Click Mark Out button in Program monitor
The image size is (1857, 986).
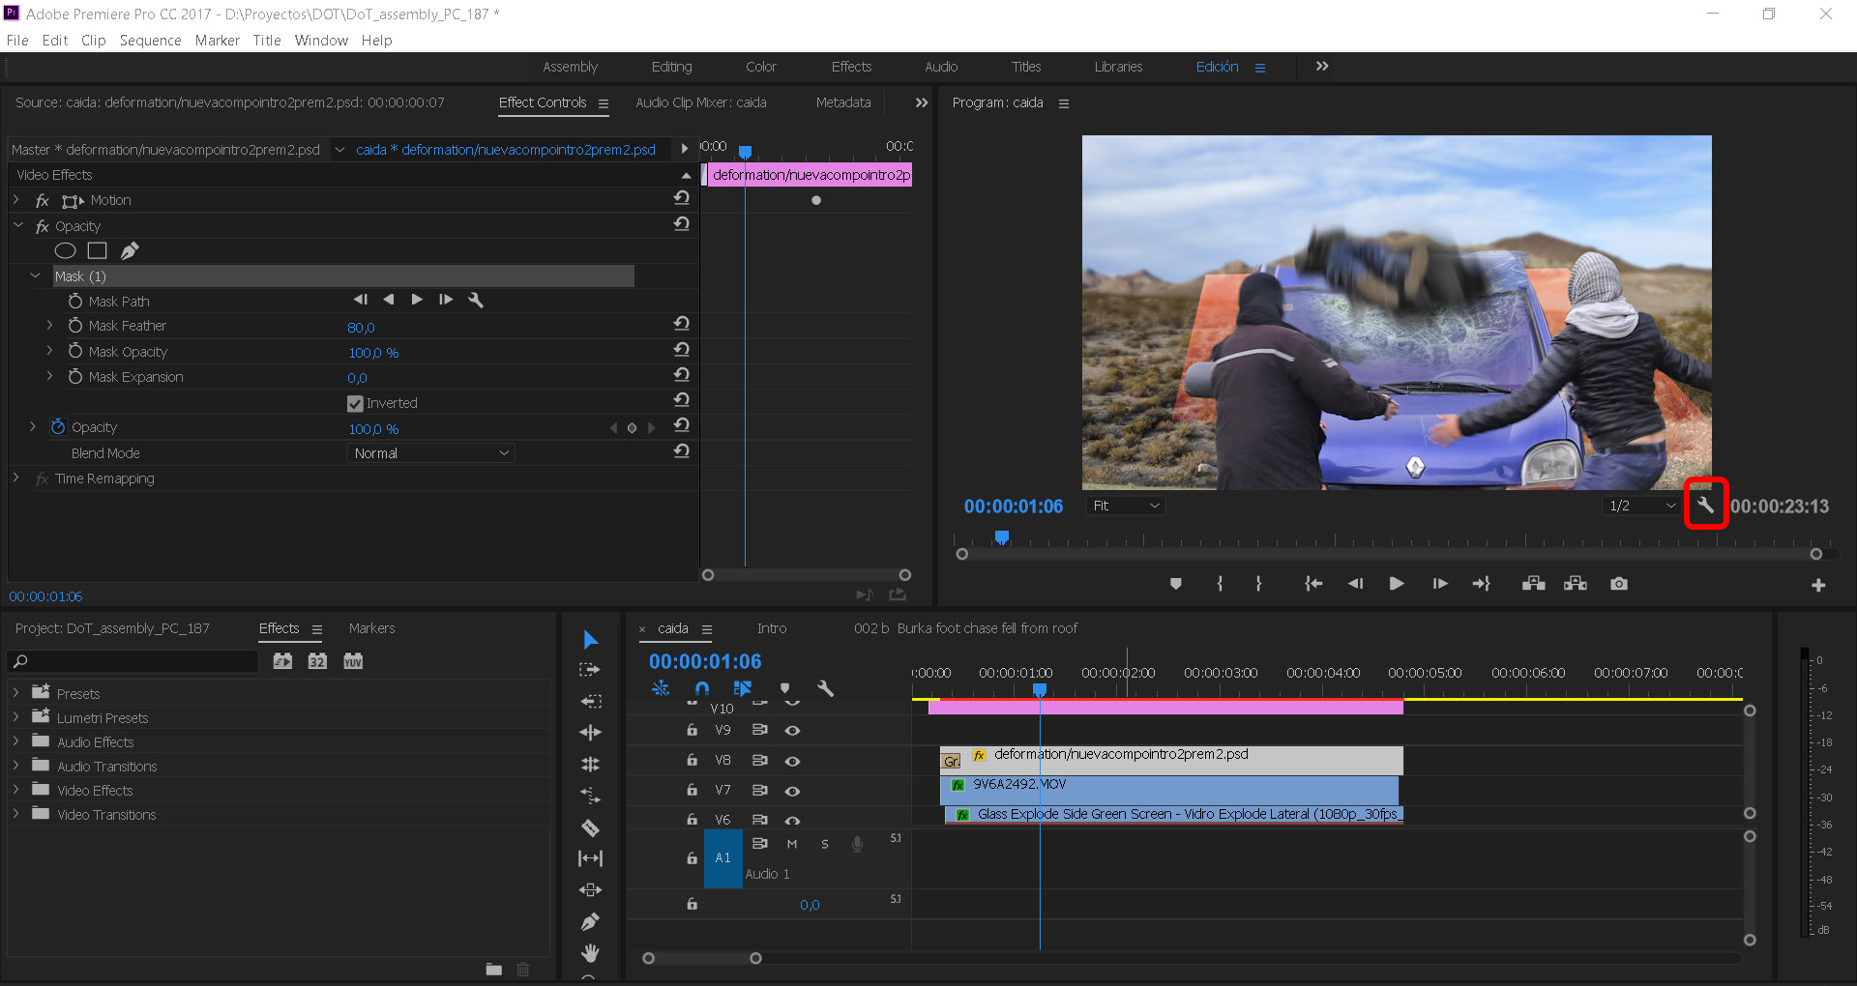(x=1258, y=584)
